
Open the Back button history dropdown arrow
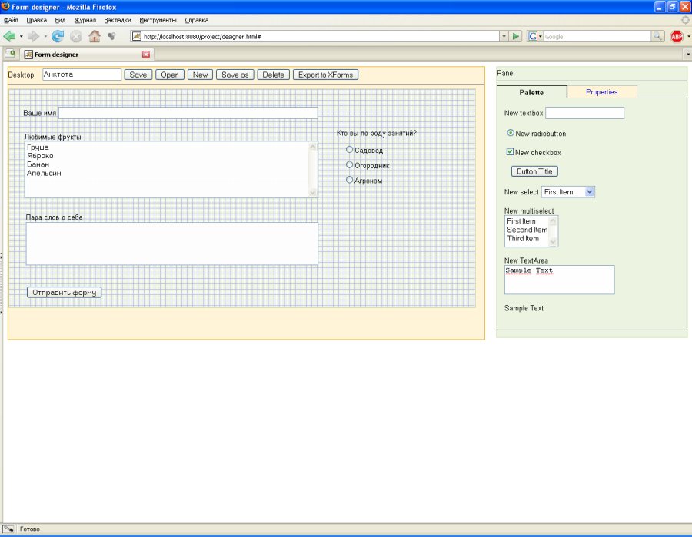coord(21,37)
